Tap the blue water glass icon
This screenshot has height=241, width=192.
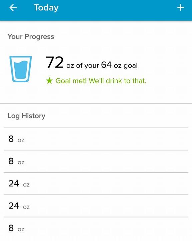(21, 69)
